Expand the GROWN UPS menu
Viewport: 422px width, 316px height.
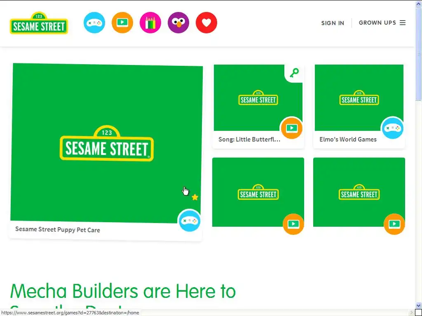pos(382,23)
